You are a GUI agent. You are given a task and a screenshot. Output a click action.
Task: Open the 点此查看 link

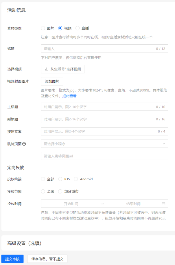click(69, 96)
